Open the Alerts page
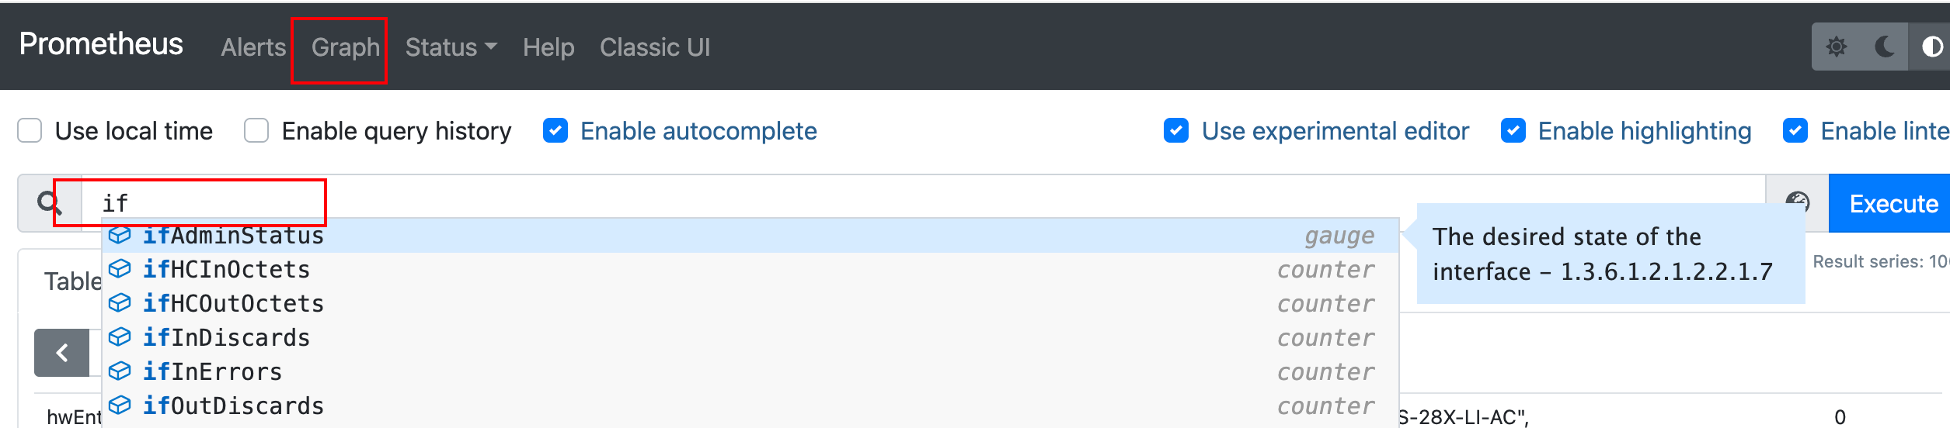This screenshot has width=1950, height=428. tap(253, 47)
